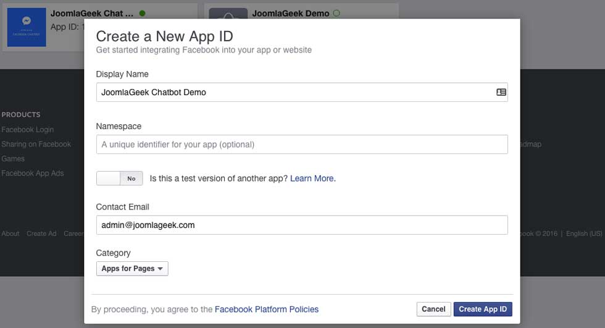
Task: Click the JoomlaGeek Demo app title
Action: coord(291,14)
